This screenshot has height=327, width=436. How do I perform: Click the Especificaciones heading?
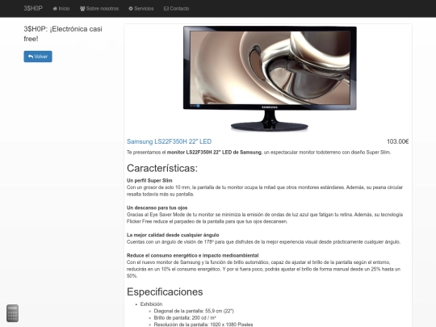coord(165,291)
